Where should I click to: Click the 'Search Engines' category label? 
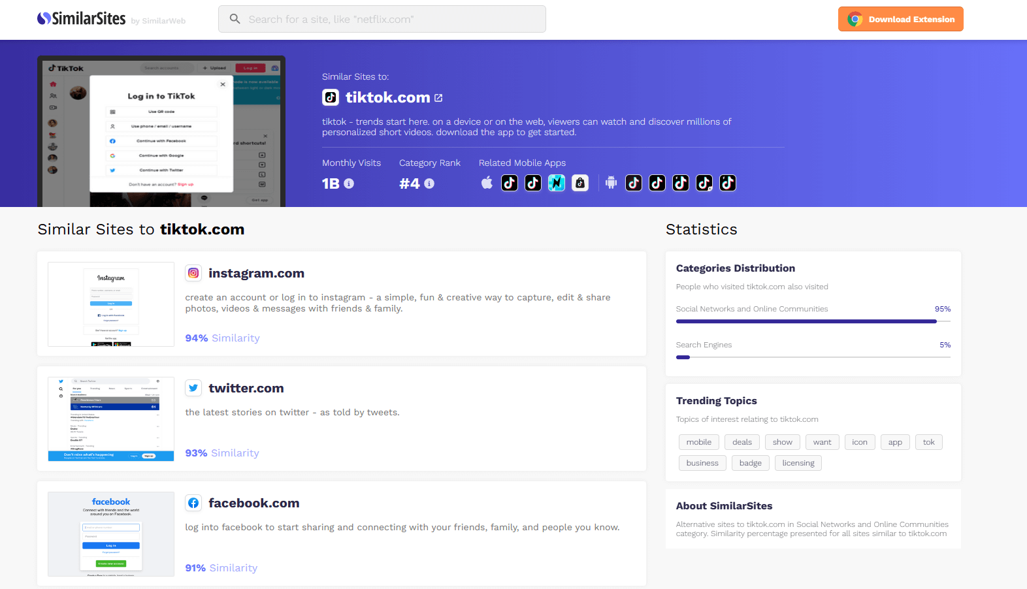click(x=704, y=345)
